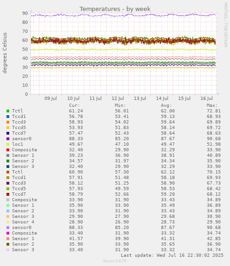The image size is (230, 266).
Task: Click the Max value 51.98
Action: coord(214,144)
